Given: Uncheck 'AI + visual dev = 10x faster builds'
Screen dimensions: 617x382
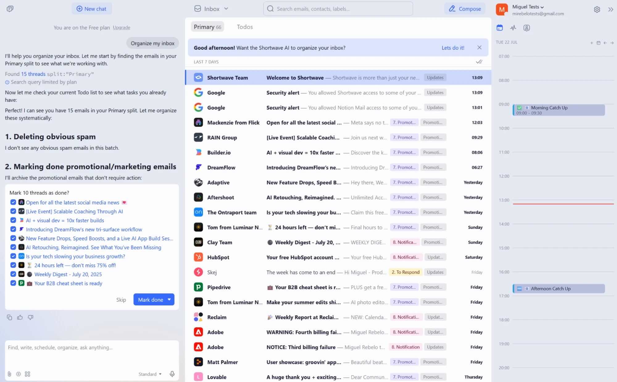Looking at the screenshot, I should [x=13, y=220].
